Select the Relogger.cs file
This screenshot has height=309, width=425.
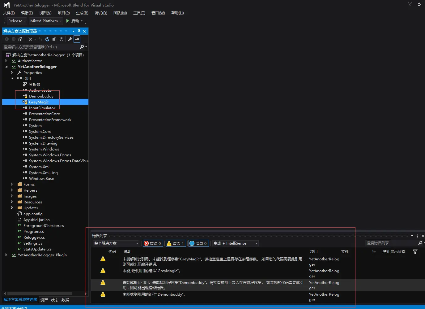(34, 237)
